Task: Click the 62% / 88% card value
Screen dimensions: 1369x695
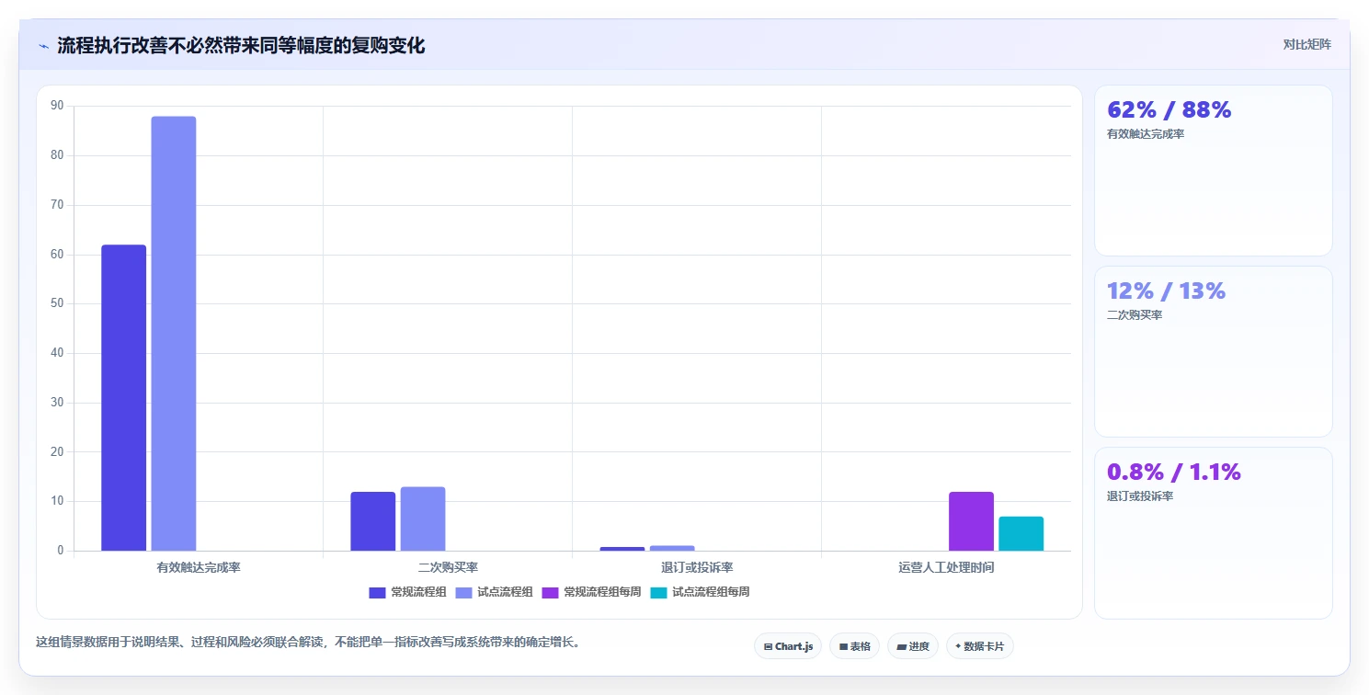Action: pyautogui.click(x=1169, y=110)
